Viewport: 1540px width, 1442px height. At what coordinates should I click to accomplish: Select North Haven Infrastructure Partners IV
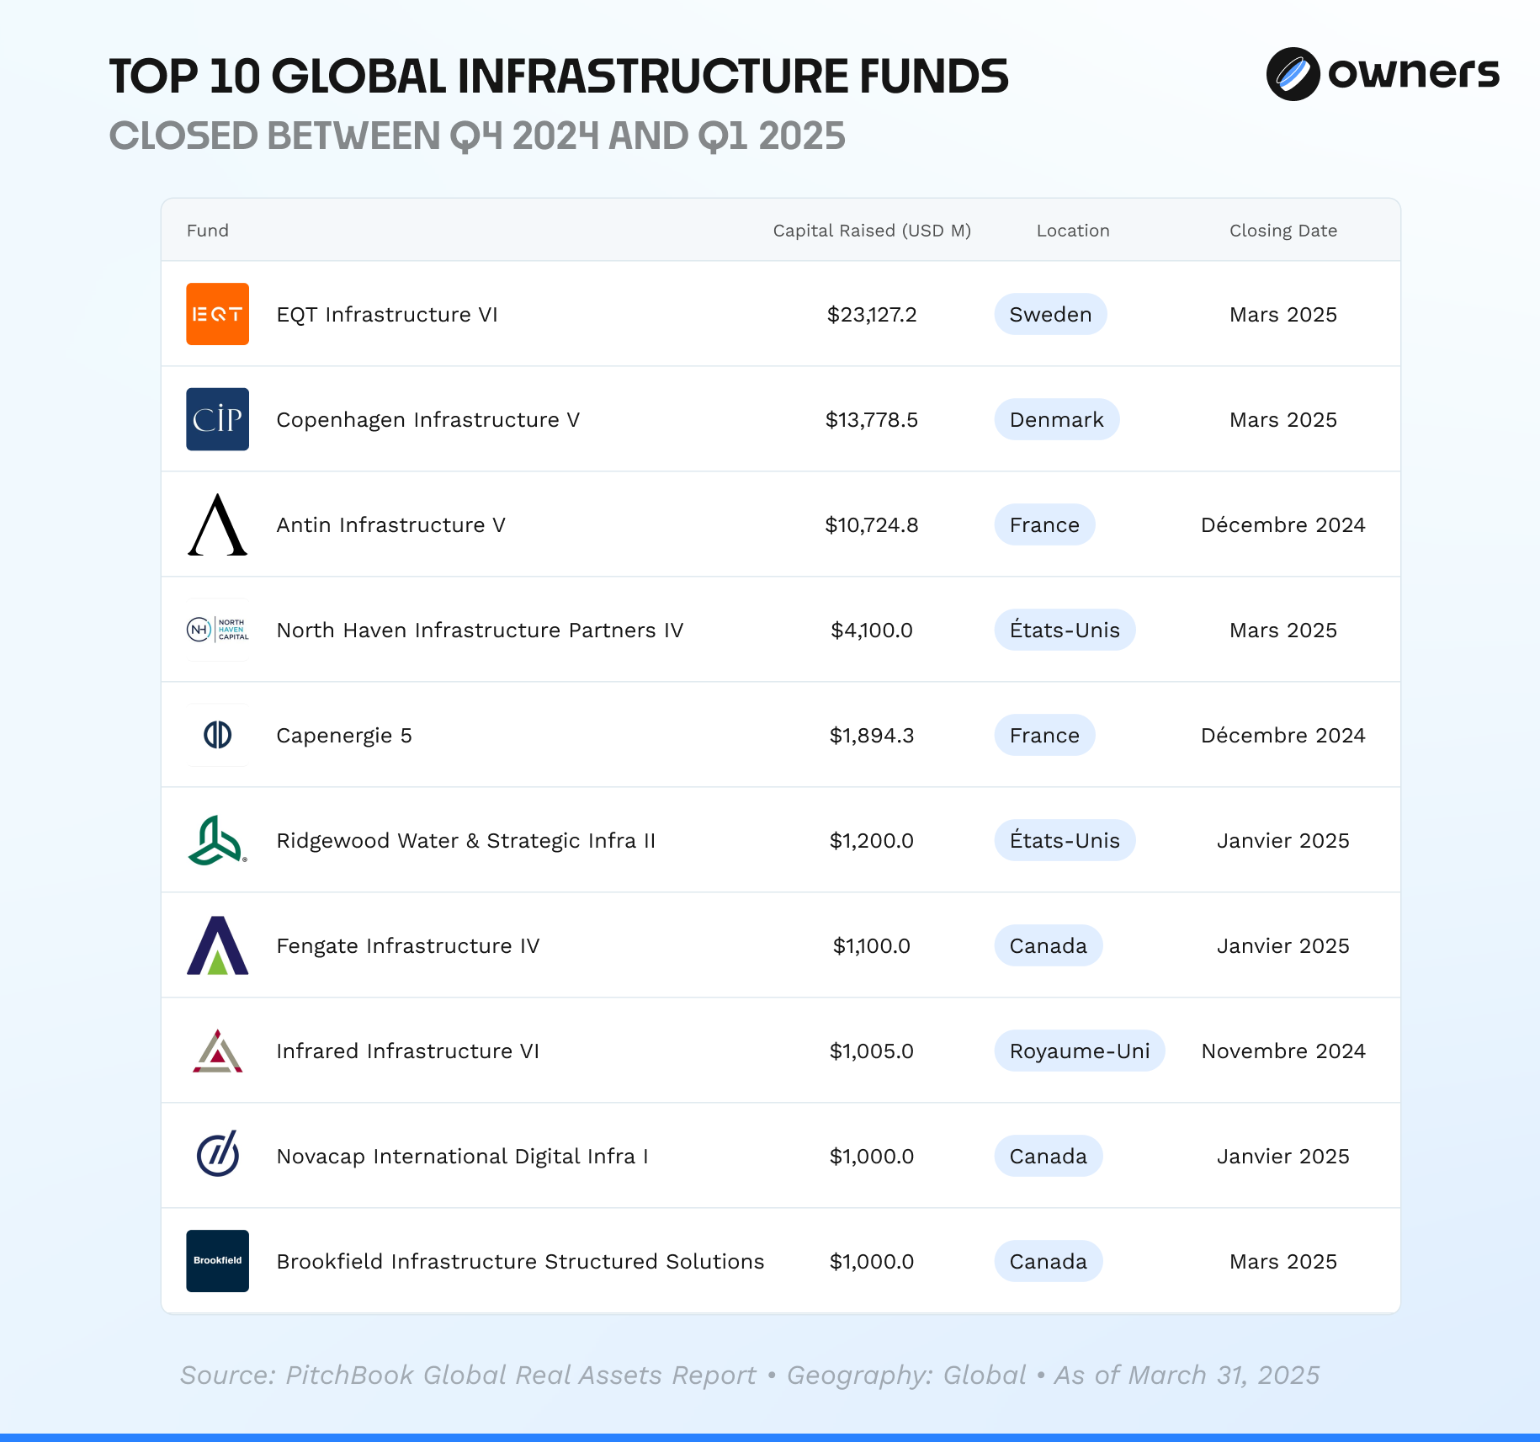click(480, 630)
